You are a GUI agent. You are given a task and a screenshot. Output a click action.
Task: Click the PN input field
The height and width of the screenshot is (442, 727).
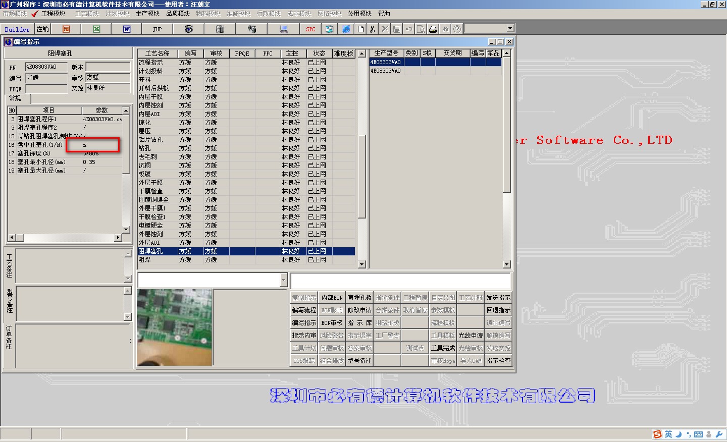(46, 67)
